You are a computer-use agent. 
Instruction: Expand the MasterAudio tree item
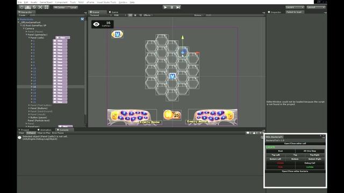pos(18,19)
